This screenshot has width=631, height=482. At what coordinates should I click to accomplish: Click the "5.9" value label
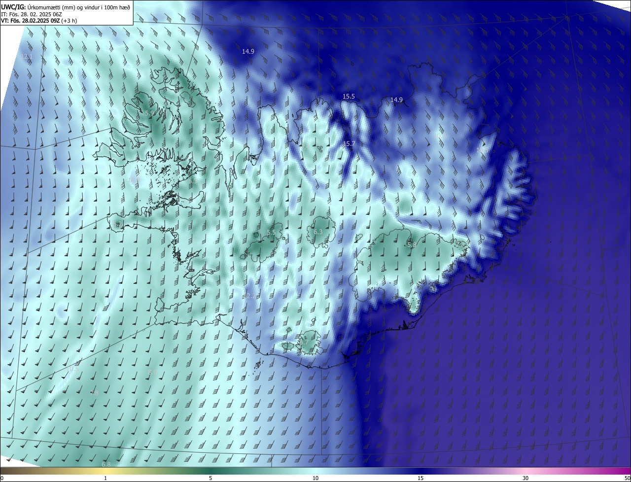point(149,113)
